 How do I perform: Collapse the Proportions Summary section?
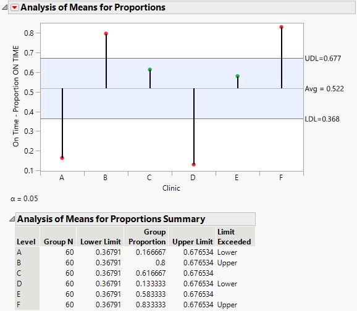click(12, 219)
